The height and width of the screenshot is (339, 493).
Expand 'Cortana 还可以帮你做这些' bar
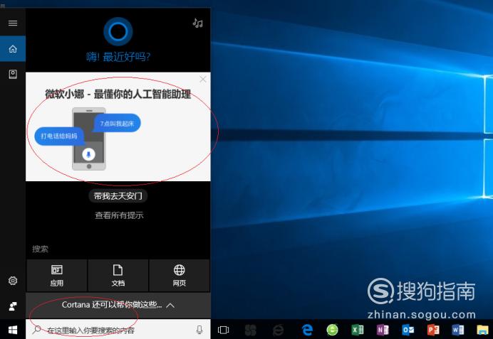pyautogui.click(x=118, y=305)
